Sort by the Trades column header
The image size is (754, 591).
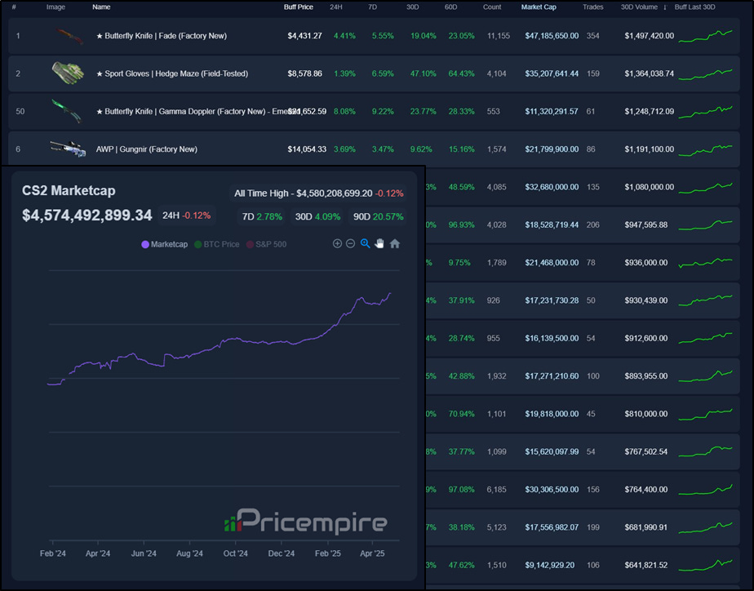click(593, 7)
